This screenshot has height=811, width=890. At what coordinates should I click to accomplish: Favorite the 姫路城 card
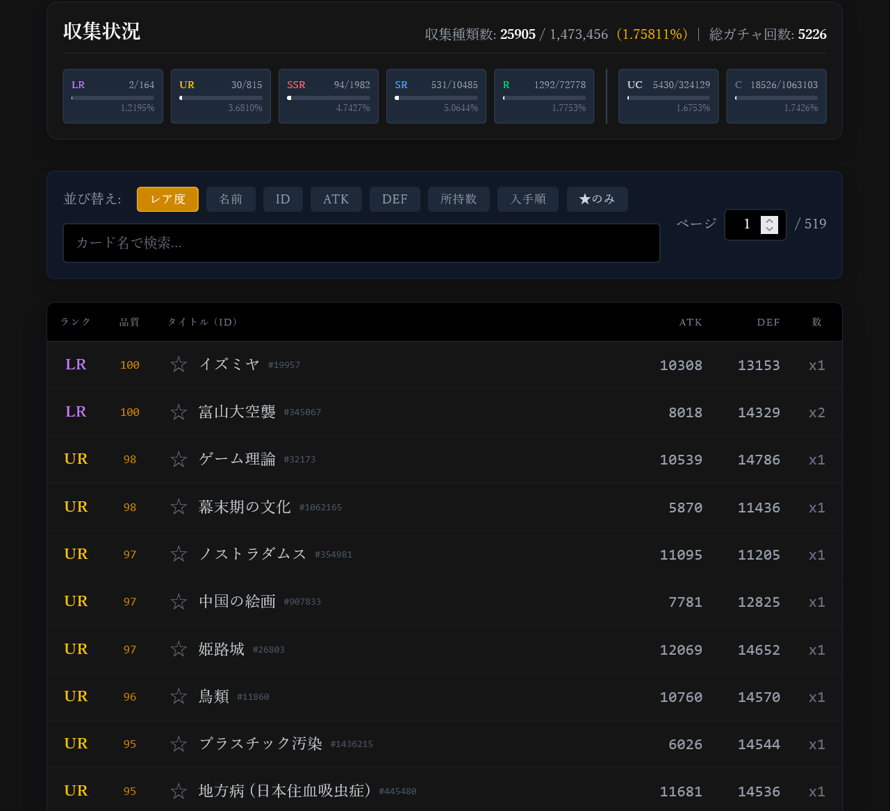(179, 649)
